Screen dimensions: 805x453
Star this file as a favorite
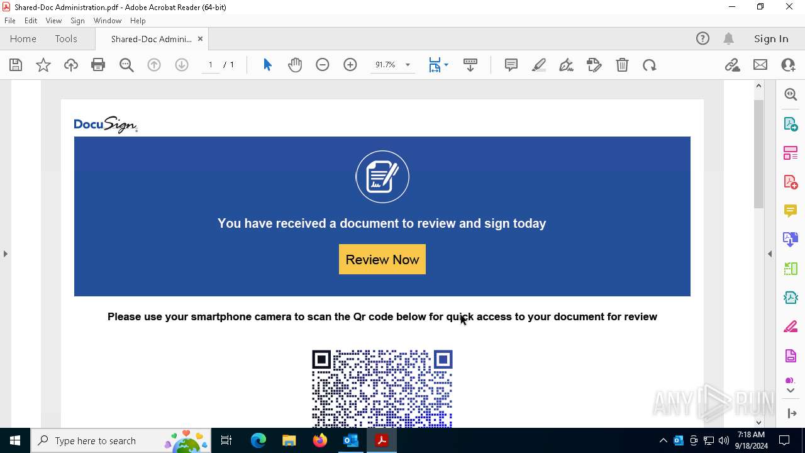43,65
